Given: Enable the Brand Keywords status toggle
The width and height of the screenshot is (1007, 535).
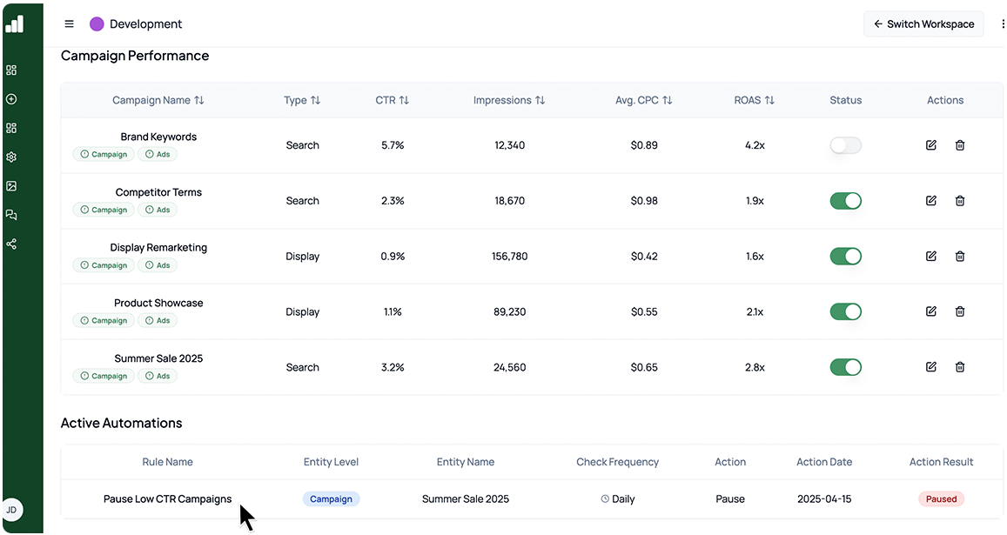Looking at the screenshot, I should click(845, 145).
